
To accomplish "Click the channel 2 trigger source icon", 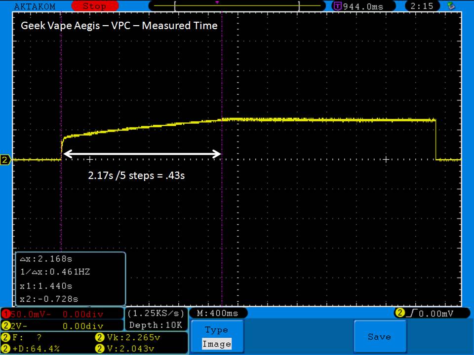I will click(399, 313).
